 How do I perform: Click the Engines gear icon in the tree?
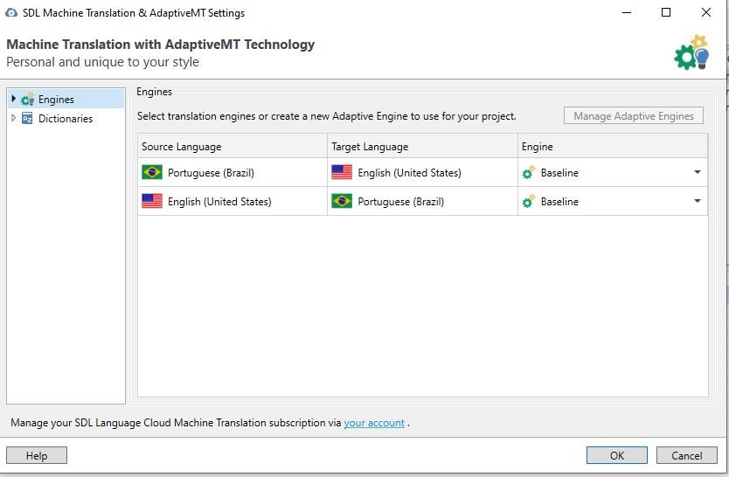tap(27, 99)
